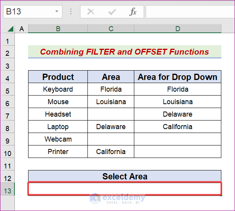Select the California cell in drop down list column
This screenshot has width=235, height=211.
click(178, 127)
